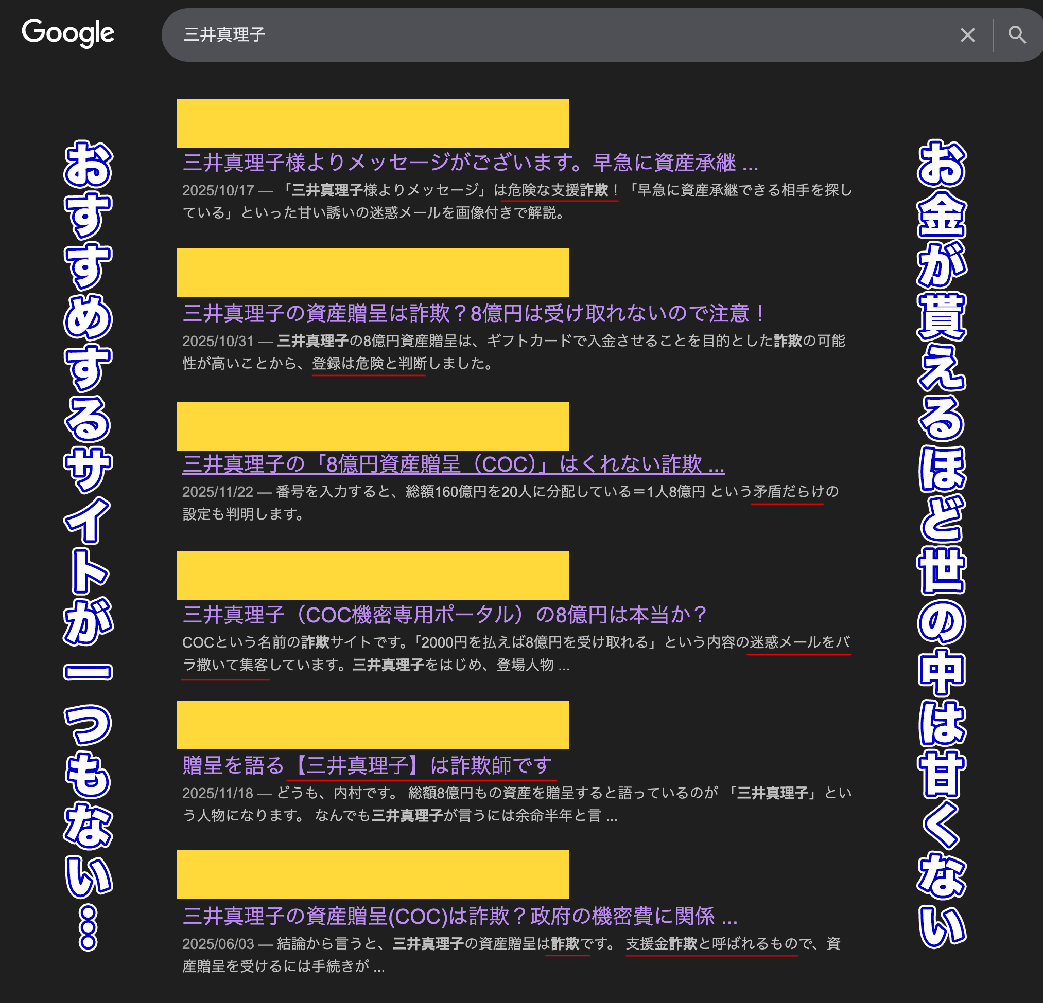
Task: Click the 2025/11/22 date on the COC result
Action: (218, 492)
